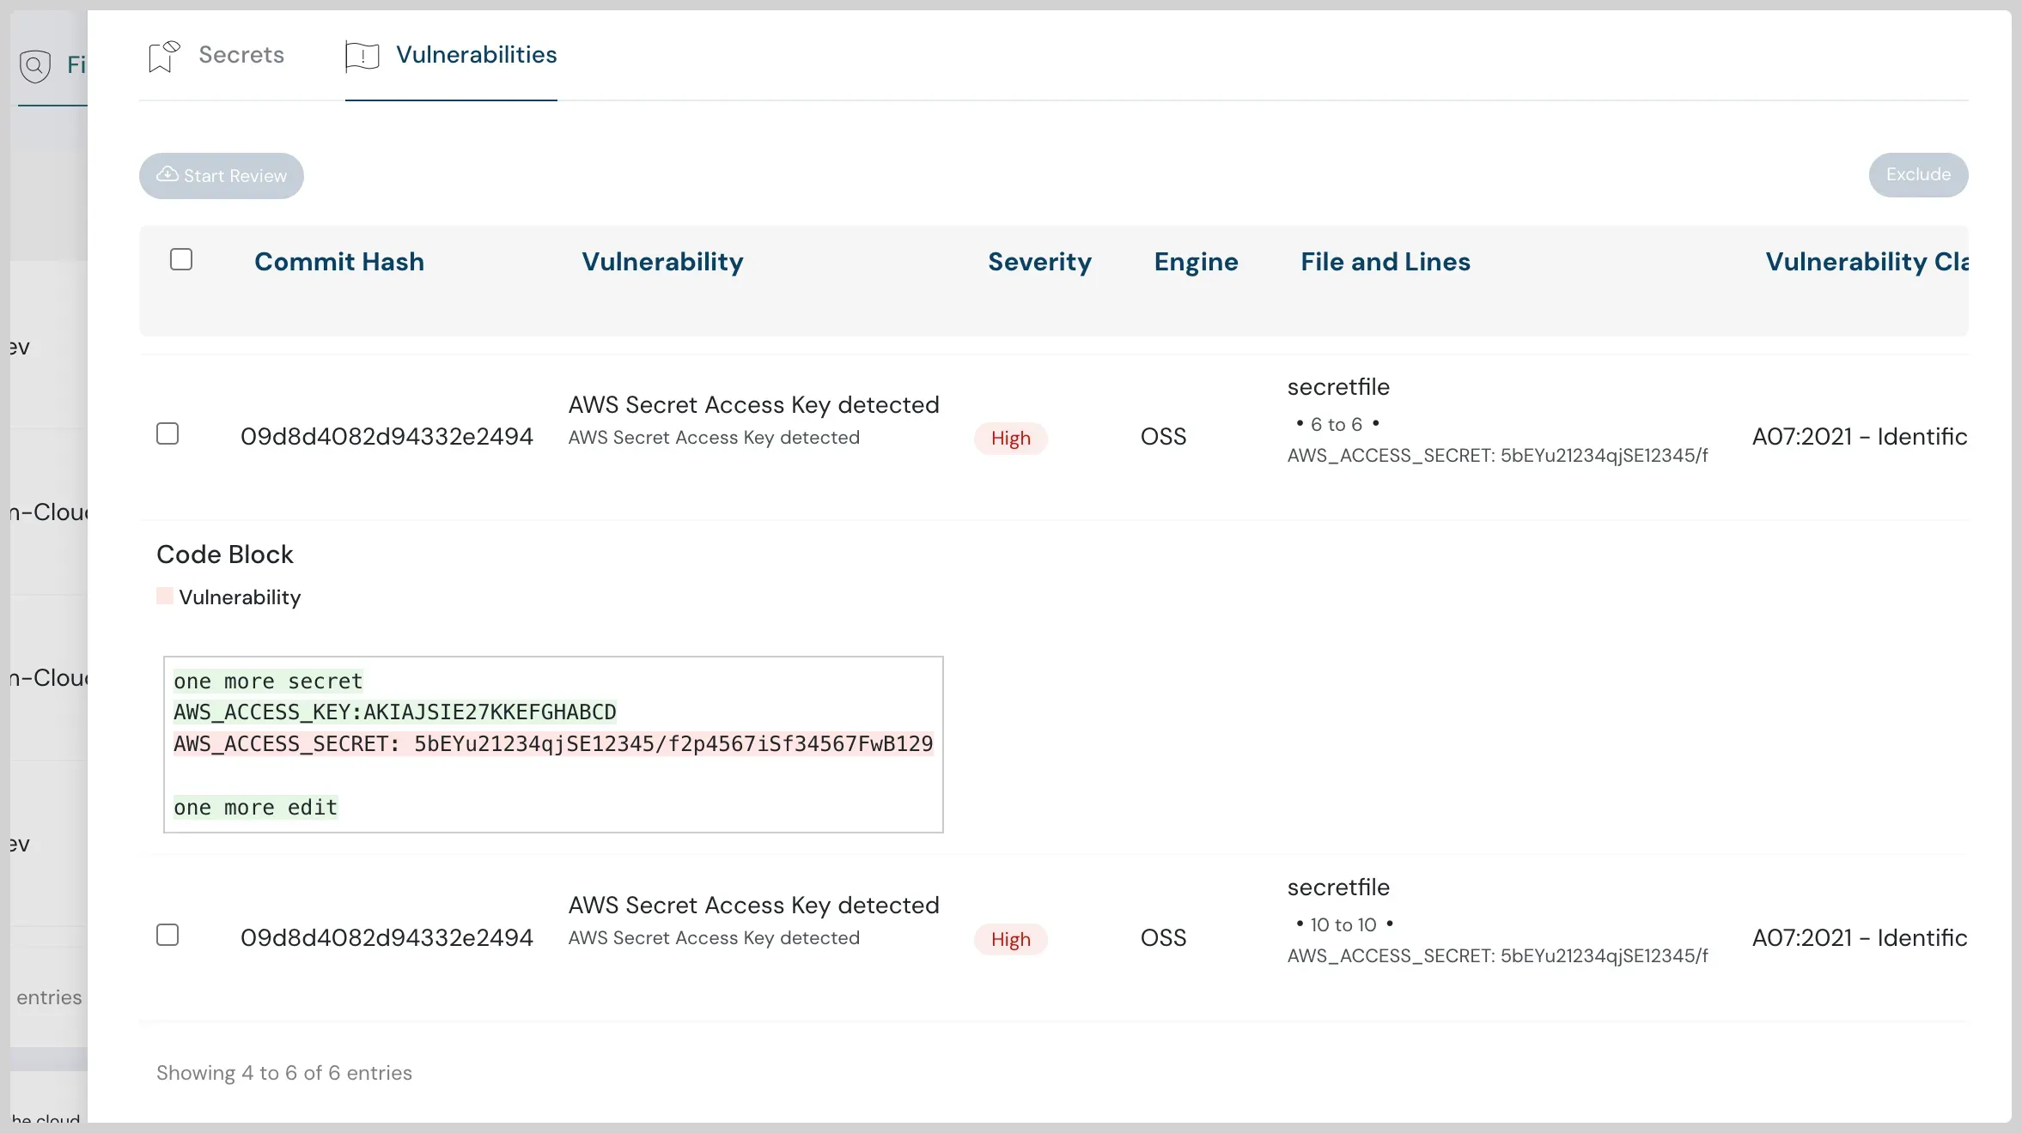Click the High severity badge on bottom row
2022x1133 pixels.
1010,939
